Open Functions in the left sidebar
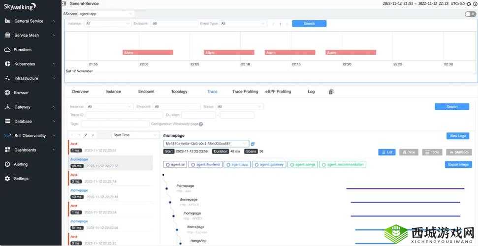Viewport: 478px width, 246px height. (x=22, y=50)
